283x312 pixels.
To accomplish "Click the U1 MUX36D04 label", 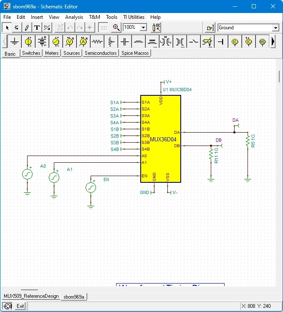I will [x=177, y=90].
